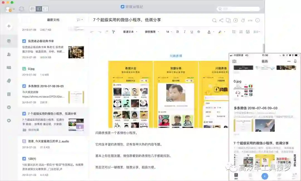Apply strikethrough formatting

pos(198,32)
